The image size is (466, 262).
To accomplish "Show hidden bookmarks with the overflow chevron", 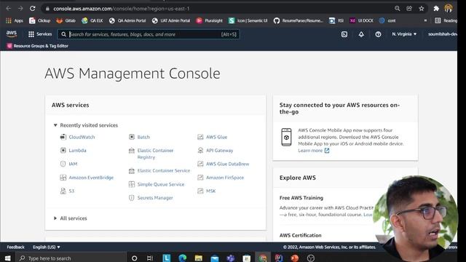I will click(x=425, y=20).
